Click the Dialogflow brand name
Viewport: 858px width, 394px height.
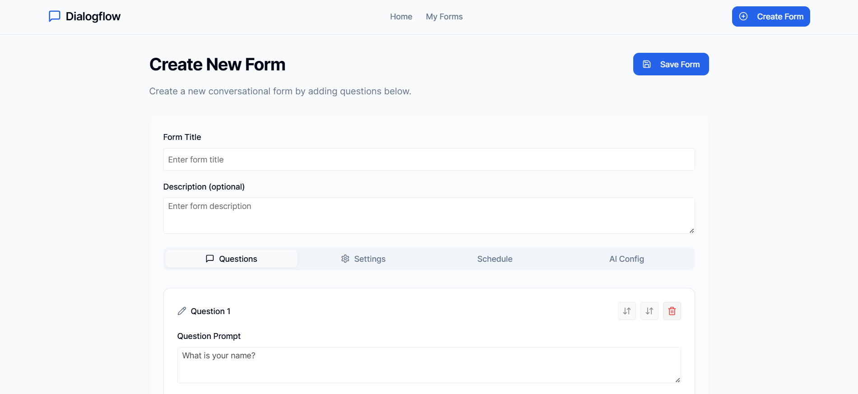(93, 17)
